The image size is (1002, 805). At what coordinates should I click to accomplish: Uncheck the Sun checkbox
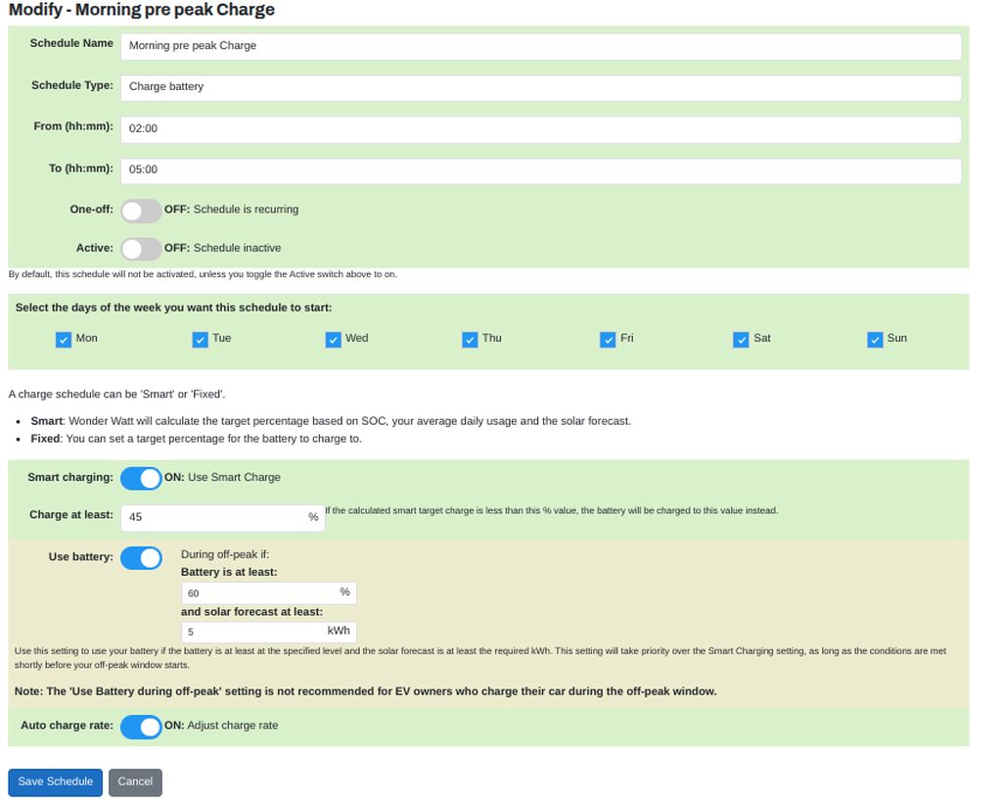pos(876,340)
